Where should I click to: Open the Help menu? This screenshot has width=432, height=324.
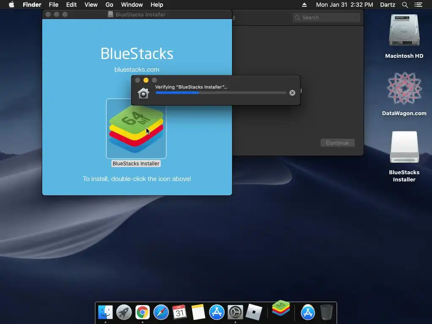pyautogui.click(x=157, y=5)
